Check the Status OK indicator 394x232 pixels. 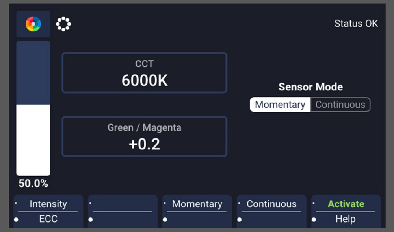click(x=356, y=24)
